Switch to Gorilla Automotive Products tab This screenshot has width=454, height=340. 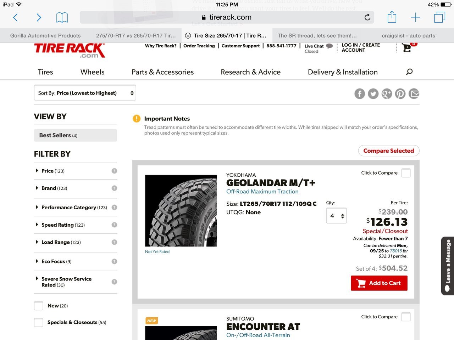tap(45, 35)
